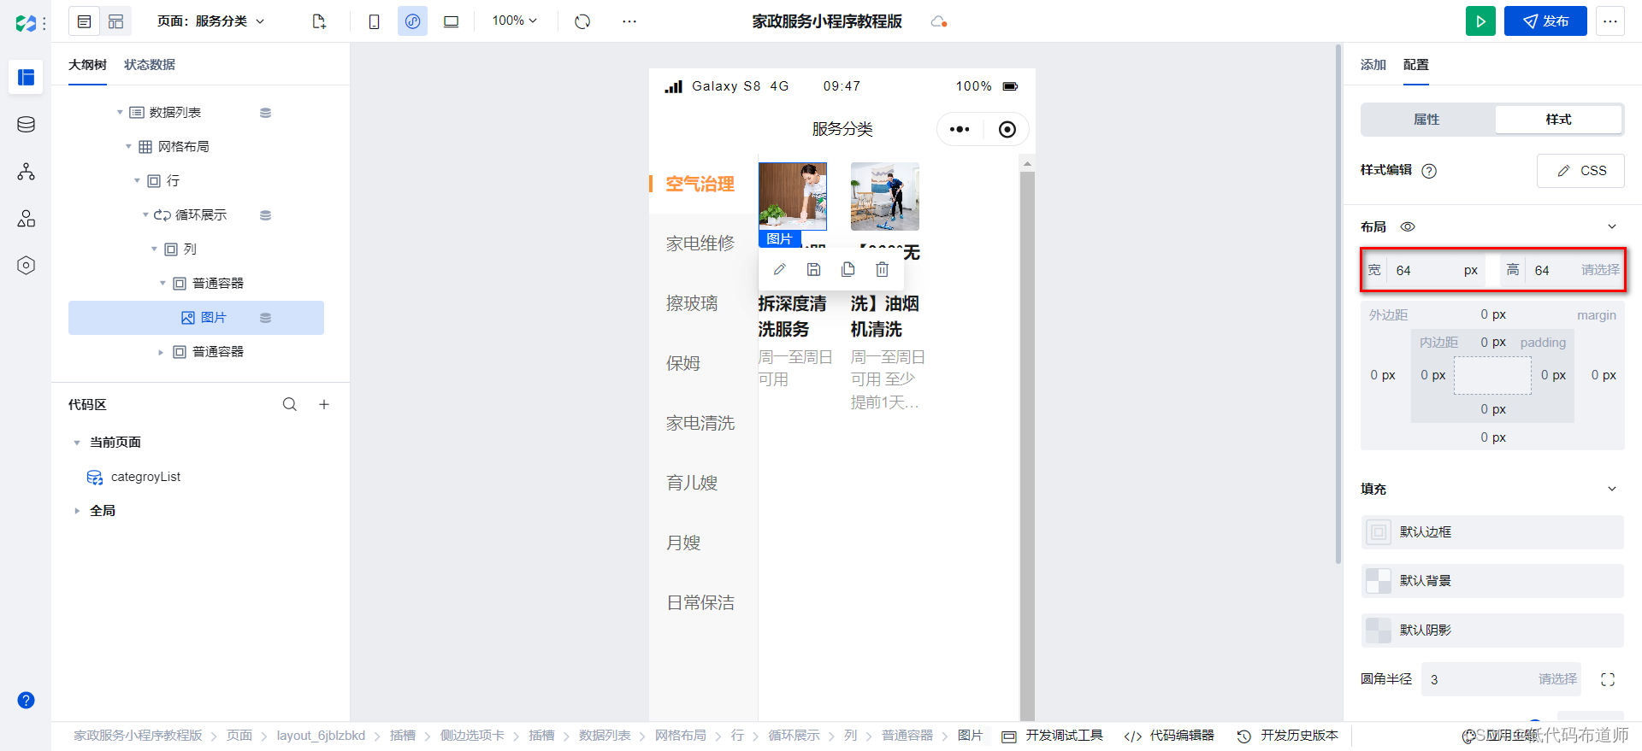Toggle the mini-program preview mode icon
This screenshot has height=751, width=1642.
pos(412,21)
